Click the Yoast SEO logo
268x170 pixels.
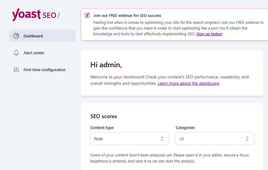(x=36, y=15)
